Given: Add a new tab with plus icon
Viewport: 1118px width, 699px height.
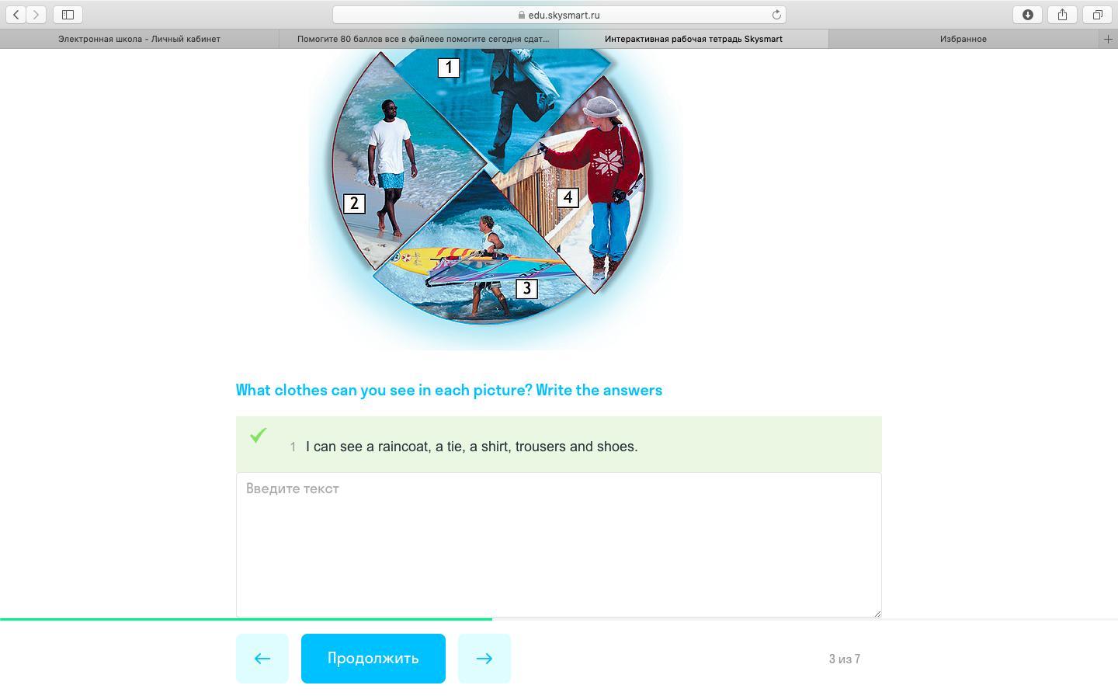Looking at the screenshot, I should [1108, 39].
